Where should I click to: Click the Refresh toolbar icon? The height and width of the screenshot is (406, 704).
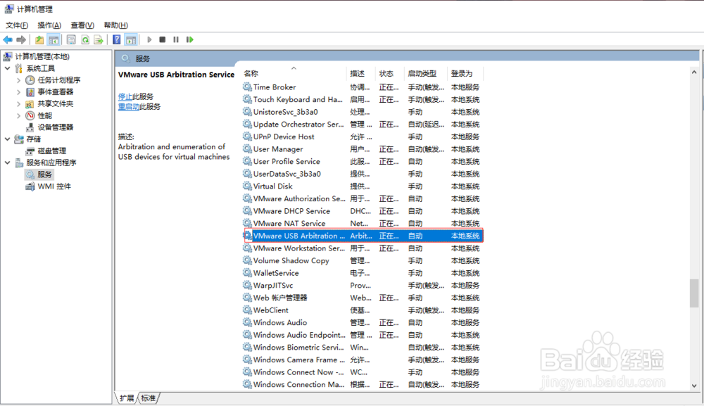coord(85,40)
